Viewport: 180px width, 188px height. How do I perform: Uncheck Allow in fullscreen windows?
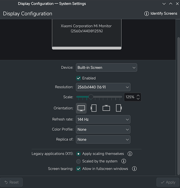click(79, 169)
